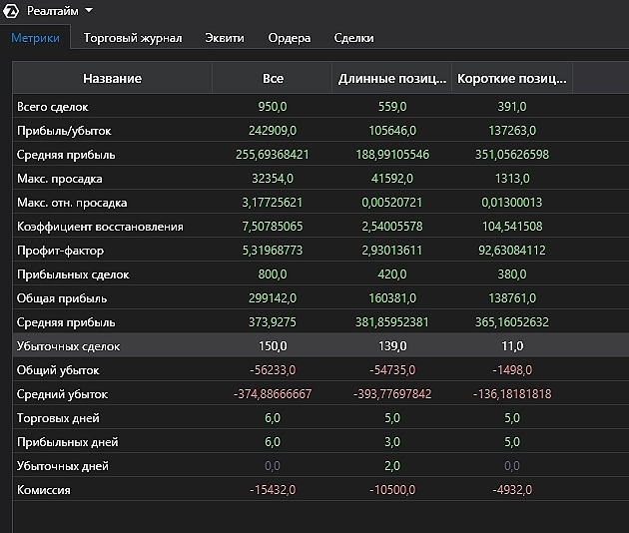Viewport: 629px width, 533px height.
Task: Switch to the Метрики tab
Action: click(35, 38)
